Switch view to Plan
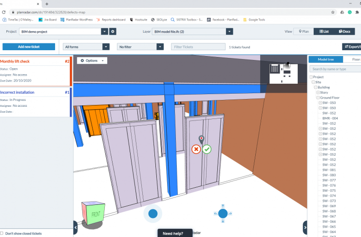361x237 pixels. click(304, 31)
